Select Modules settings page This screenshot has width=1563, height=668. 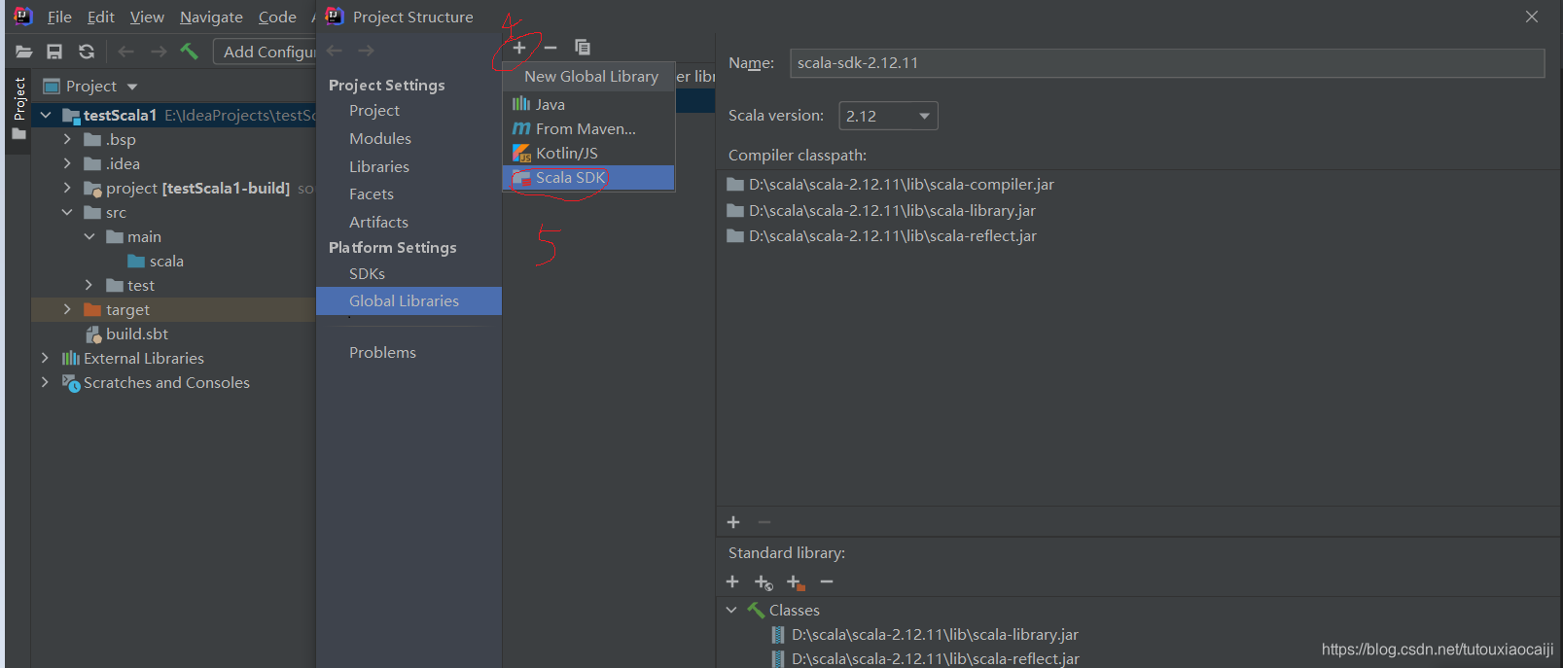[380, 139]
